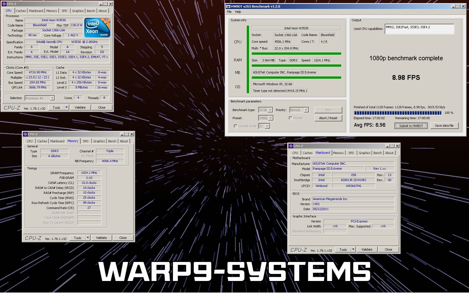Viewport: 469px width, 293px height.
Task: Click the Tools button in the CPU-Z Memory window
Action: coord(78,238)
